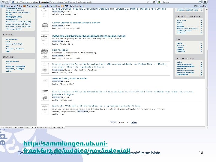Screen dimensions: 216x162
Task: Go to next results page icon
Action: pyautogui.click(x=132, y=122)
